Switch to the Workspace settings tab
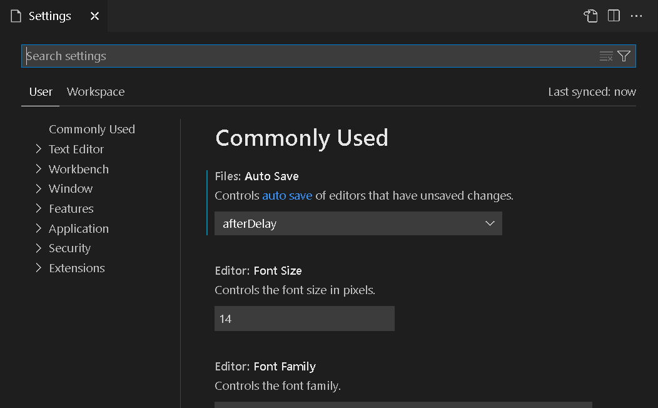This screenshot has width=658, height=408. pyautogui.click(x=96, y=91)
